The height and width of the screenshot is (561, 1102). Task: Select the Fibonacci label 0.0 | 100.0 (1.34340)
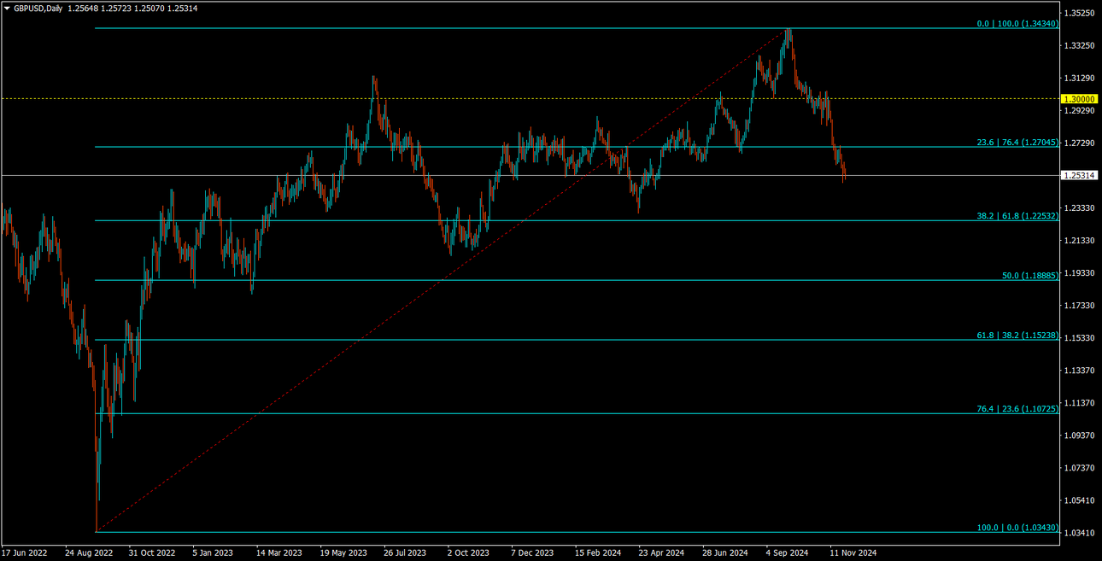[x=1018, y=24]
